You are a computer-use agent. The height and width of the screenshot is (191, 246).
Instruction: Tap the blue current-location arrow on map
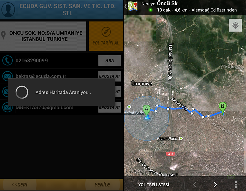tap(147, 118)
